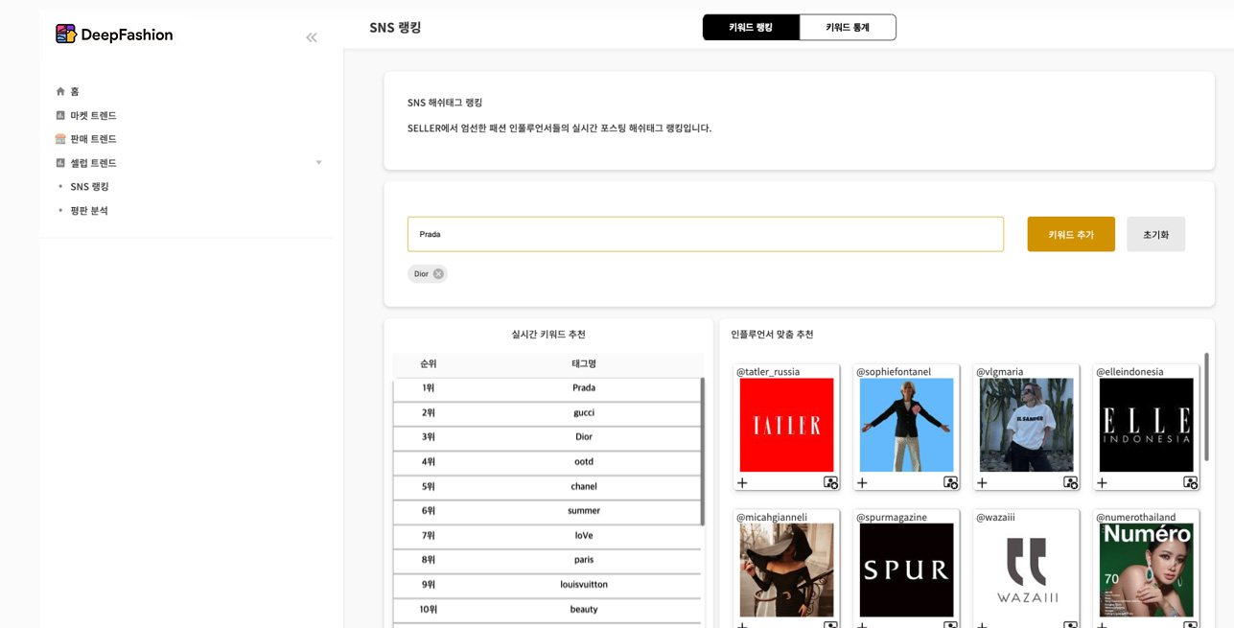
Task: Click the plus icon on the @tatler_russia card
Action: (x=742, y=482)
